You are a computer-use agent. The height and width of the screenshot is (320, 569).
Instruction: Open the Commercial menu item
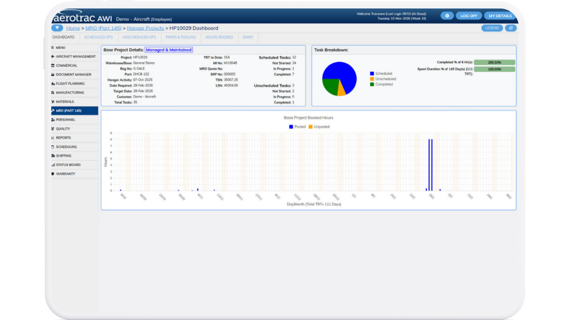click(x=75, y=65)
